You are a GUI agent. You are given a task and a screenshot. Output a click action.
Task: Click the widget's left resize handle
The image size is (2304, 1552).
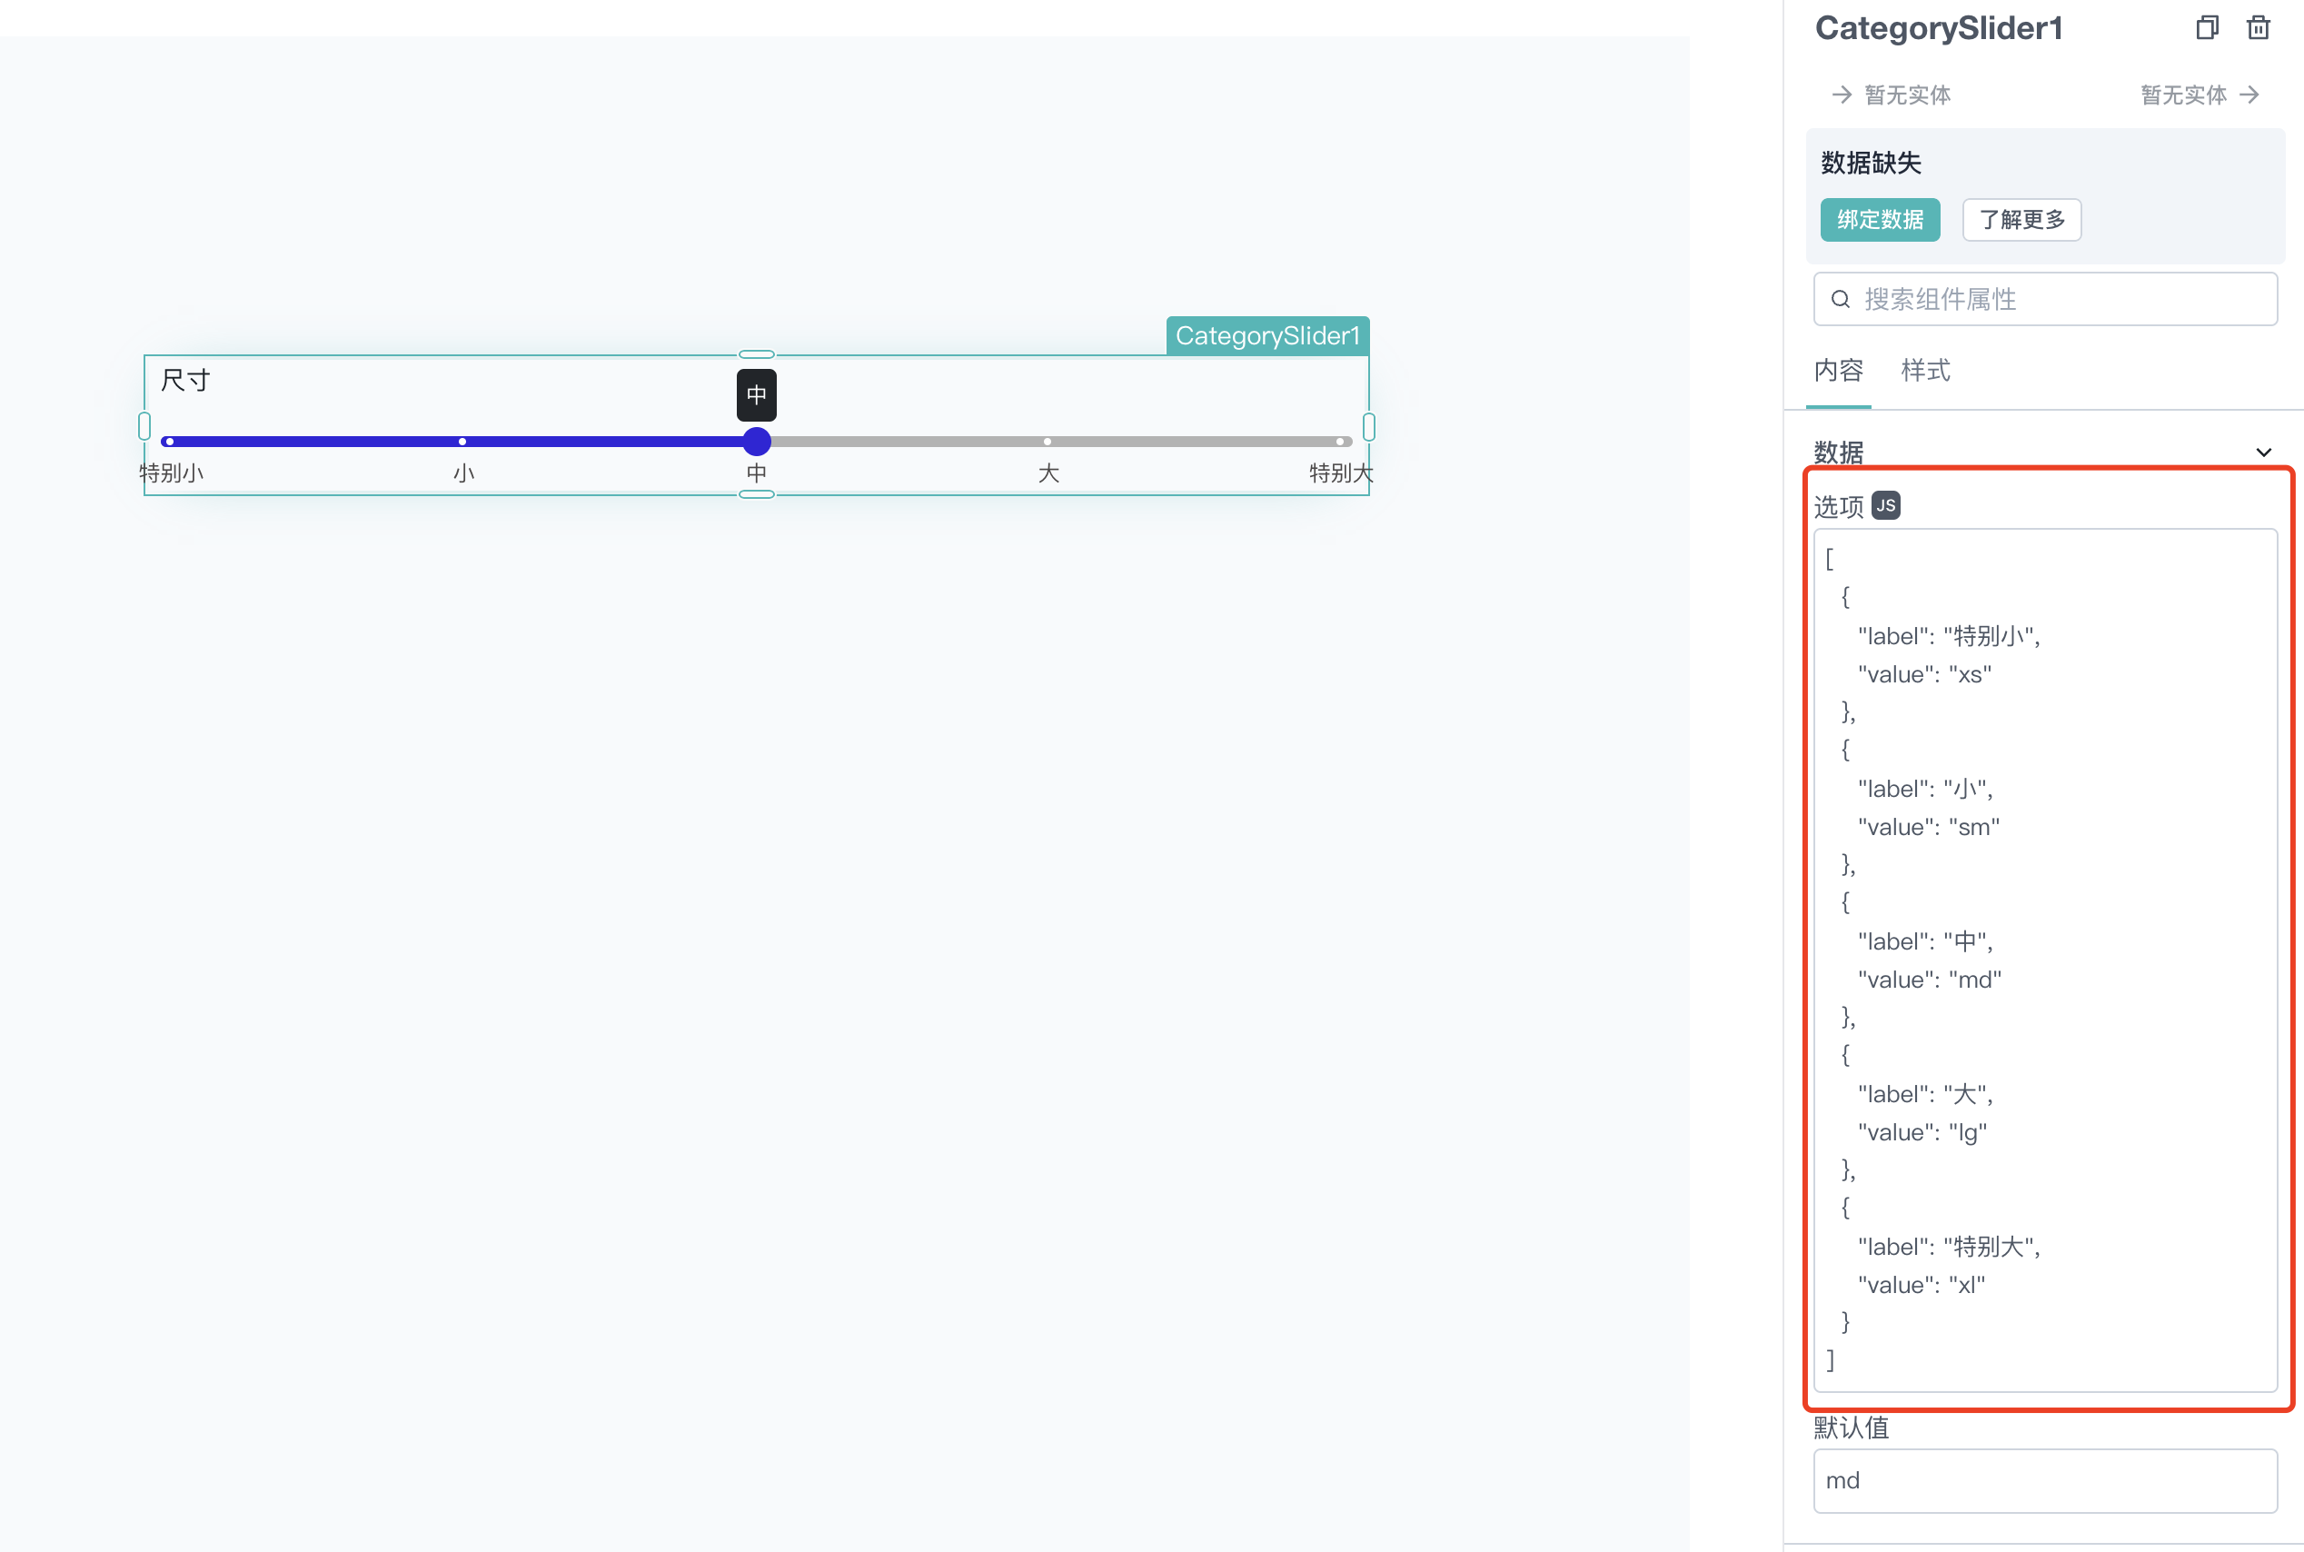pos(144,426)
